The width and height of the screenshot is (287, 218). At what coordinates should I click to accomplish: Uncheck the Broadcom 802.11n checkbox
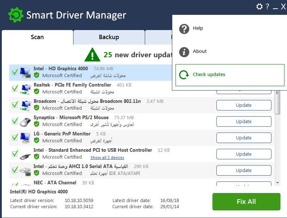click(15, 104)
